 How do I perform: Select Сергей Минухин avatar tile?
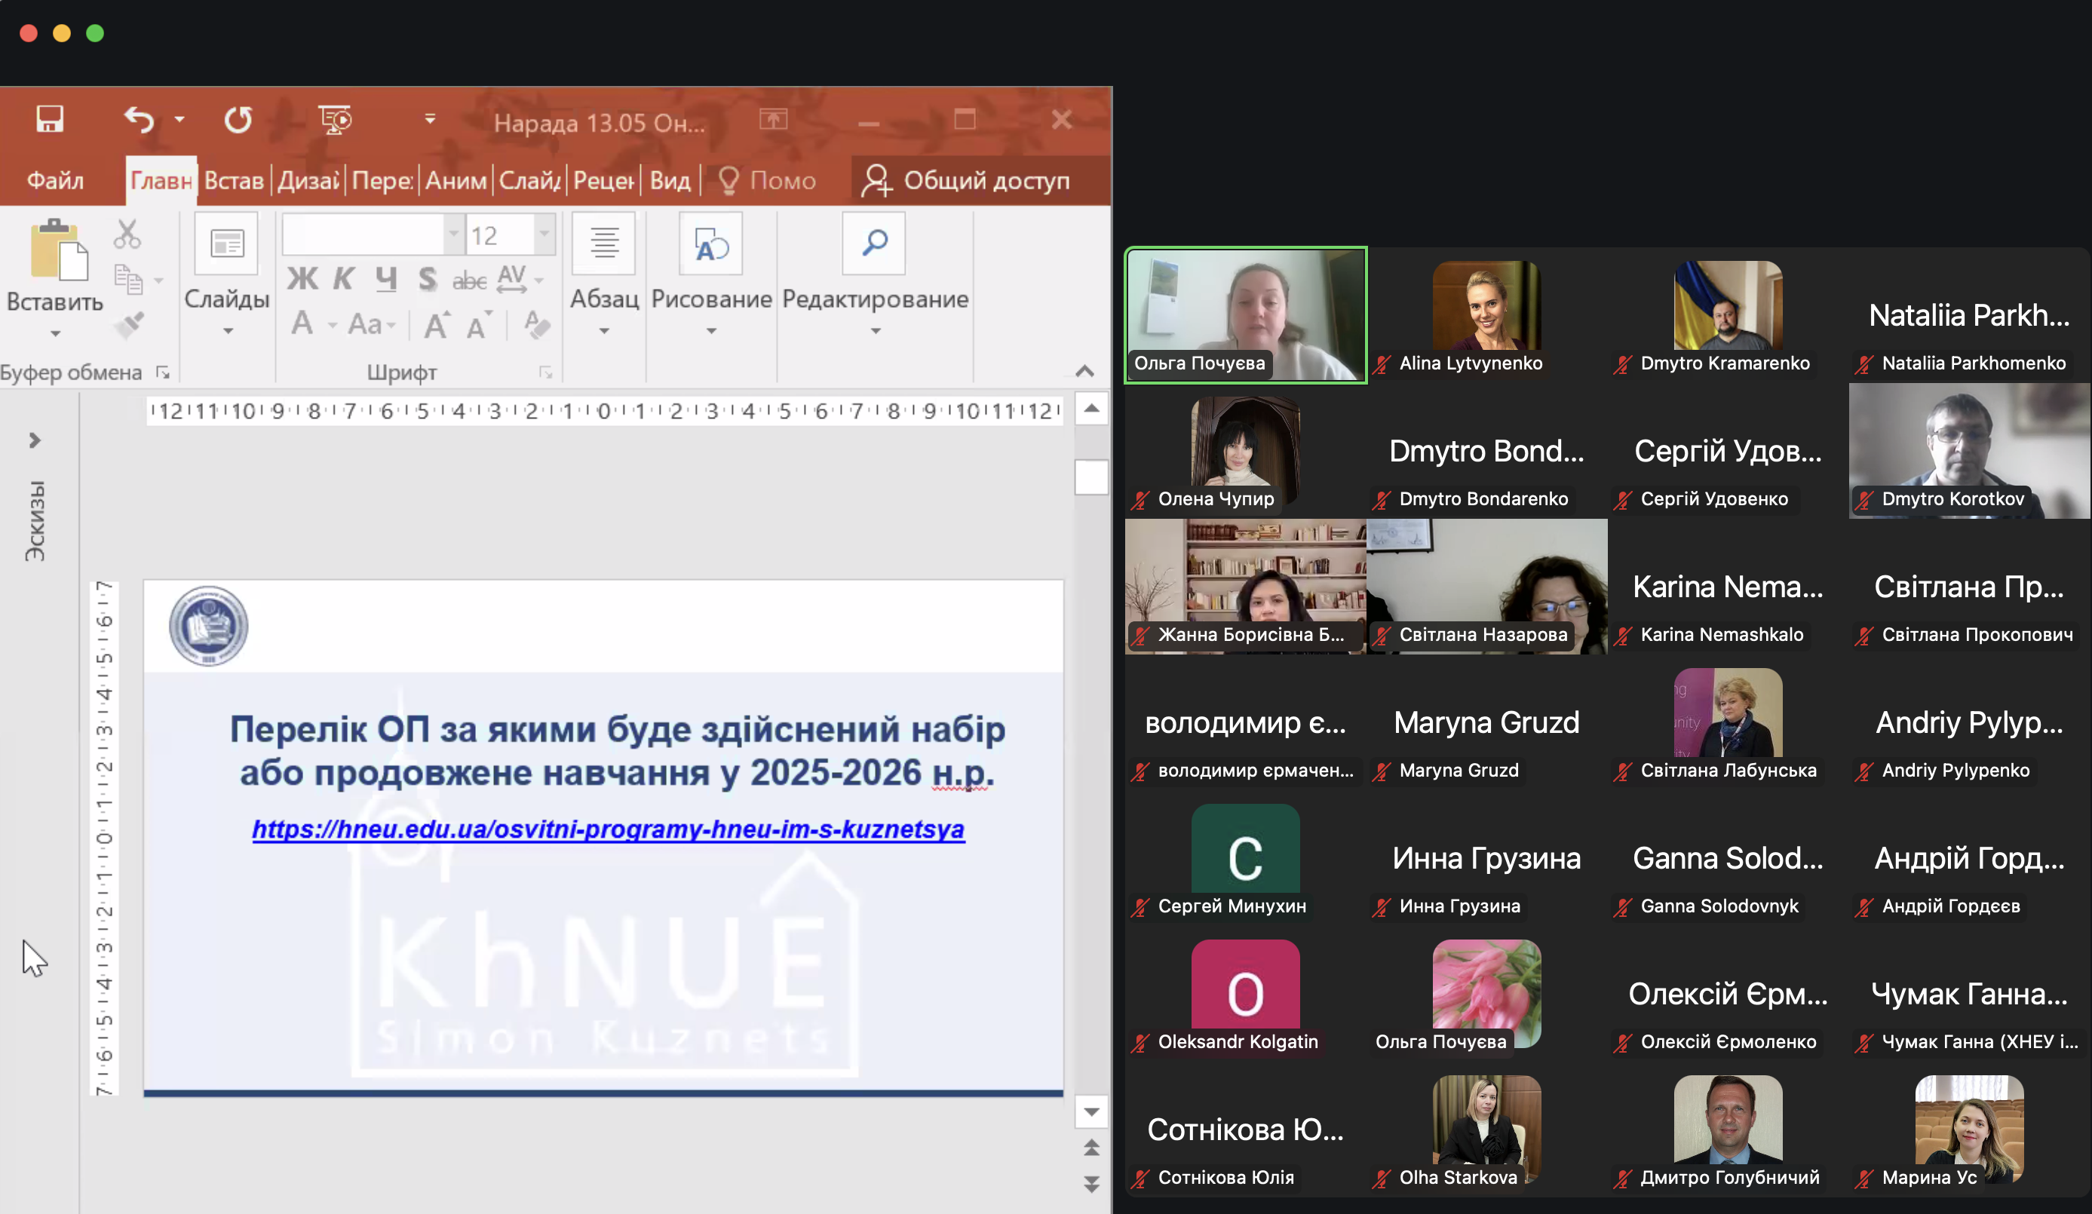1245,858
